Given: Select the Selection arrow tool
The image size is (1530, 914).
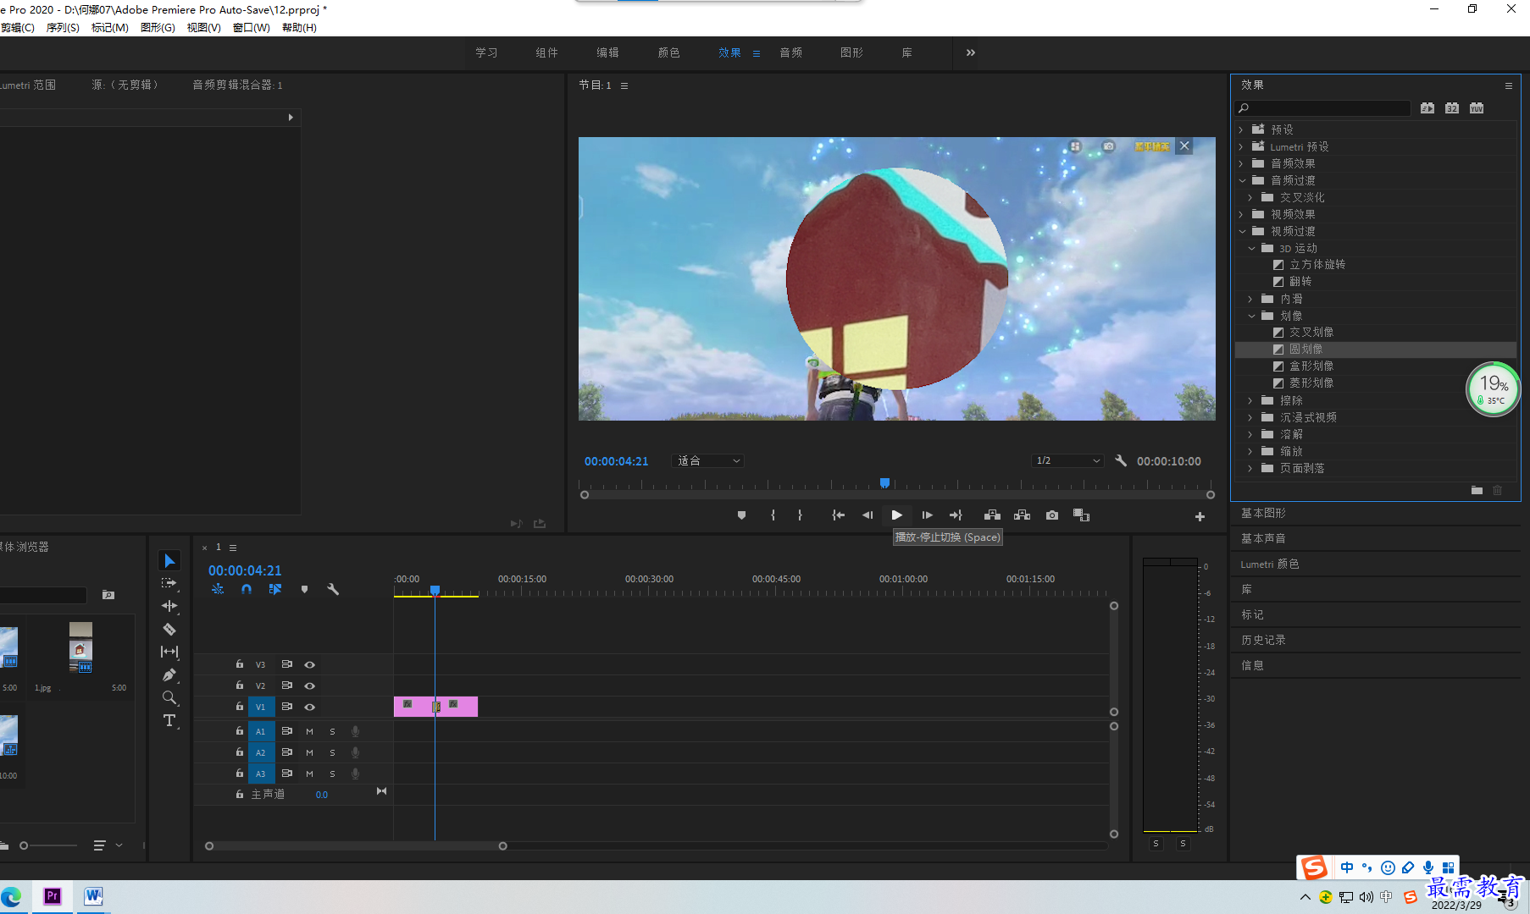Looking at the screenshot, I should [169, 560].
